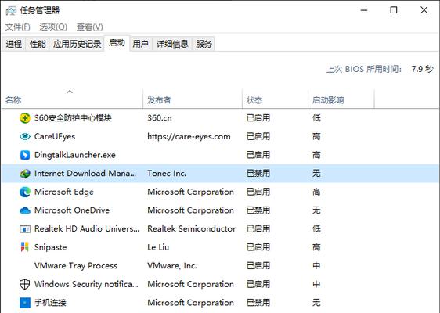Click the Microsoft Edge icon
This screenshot has height=313, width=440.
25,192
